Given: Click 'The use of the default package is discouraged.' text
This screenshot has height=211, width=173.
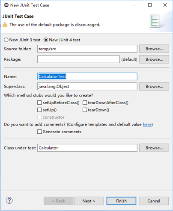Looking at the screenshot, I should [x=55, y=25].
